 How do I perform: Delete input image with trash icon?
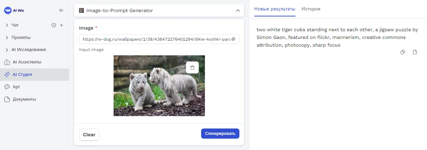point(192,68)
